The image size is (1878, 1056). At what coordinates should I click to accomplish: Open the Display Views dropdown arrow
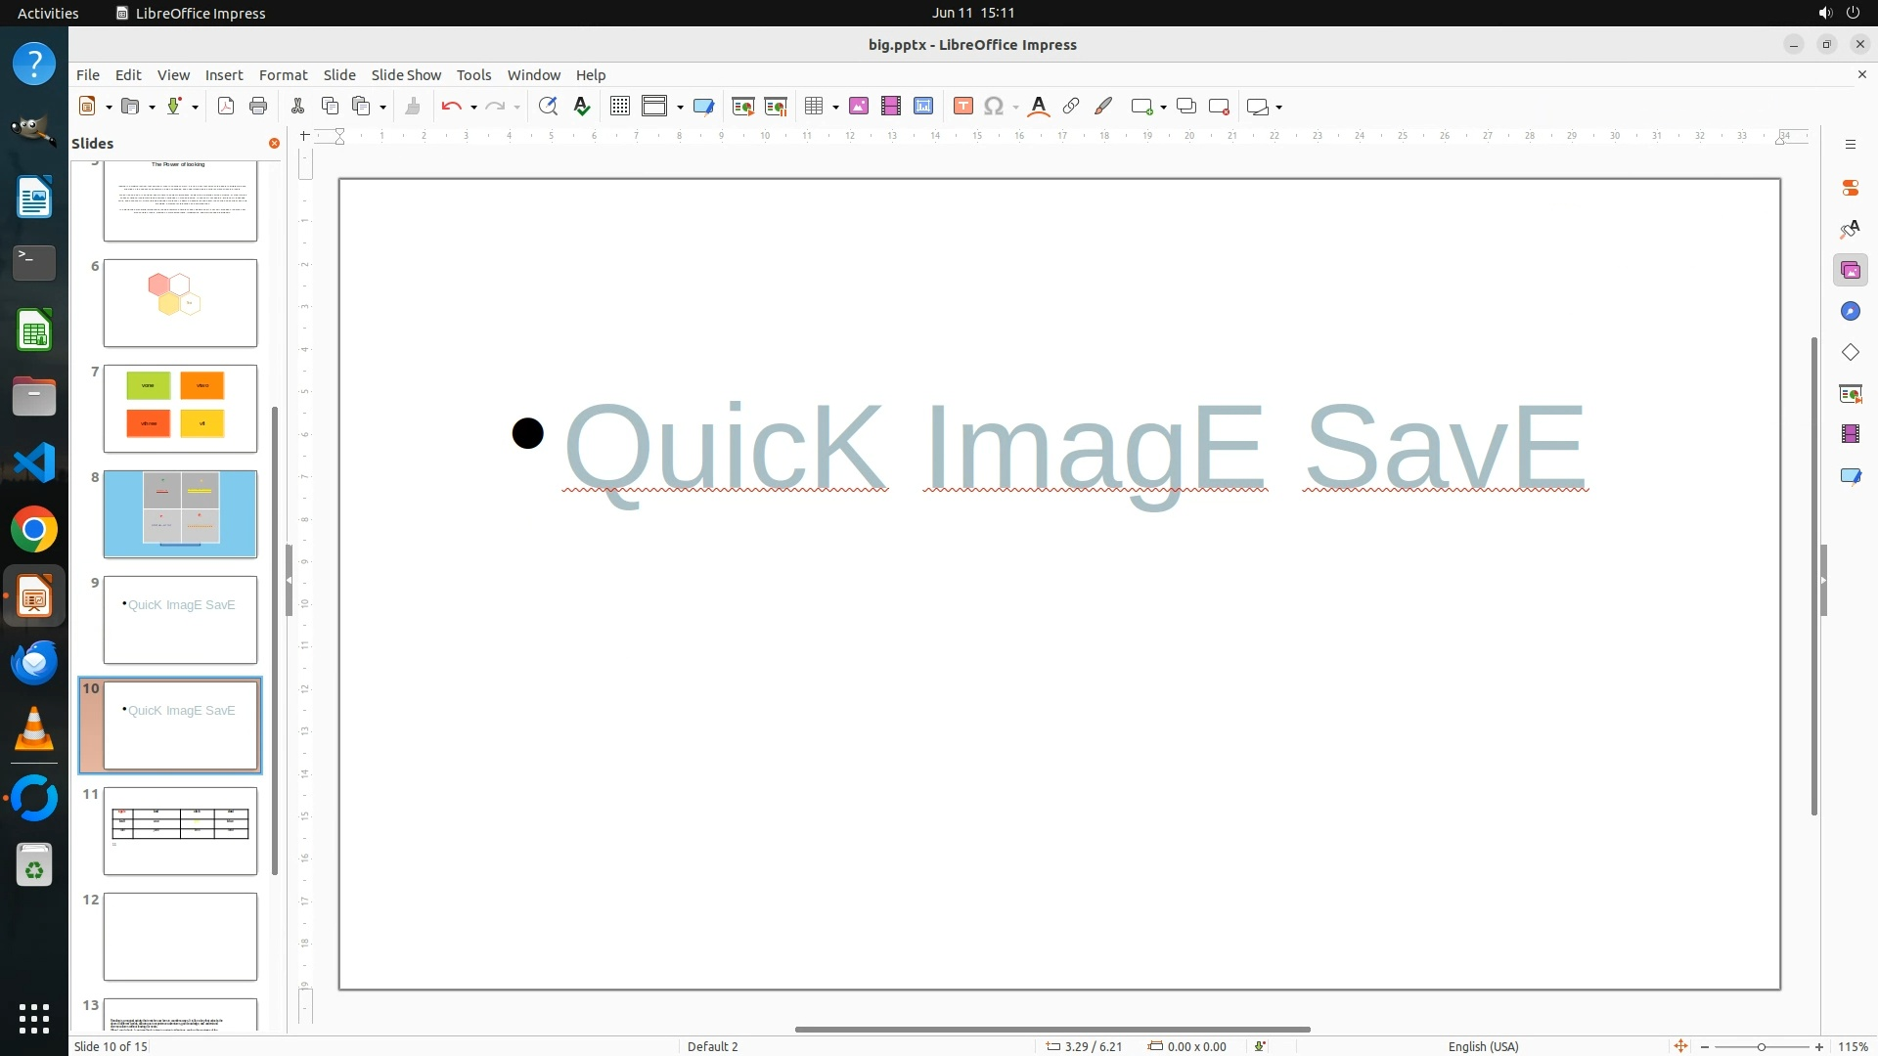[x=680, y=108]
